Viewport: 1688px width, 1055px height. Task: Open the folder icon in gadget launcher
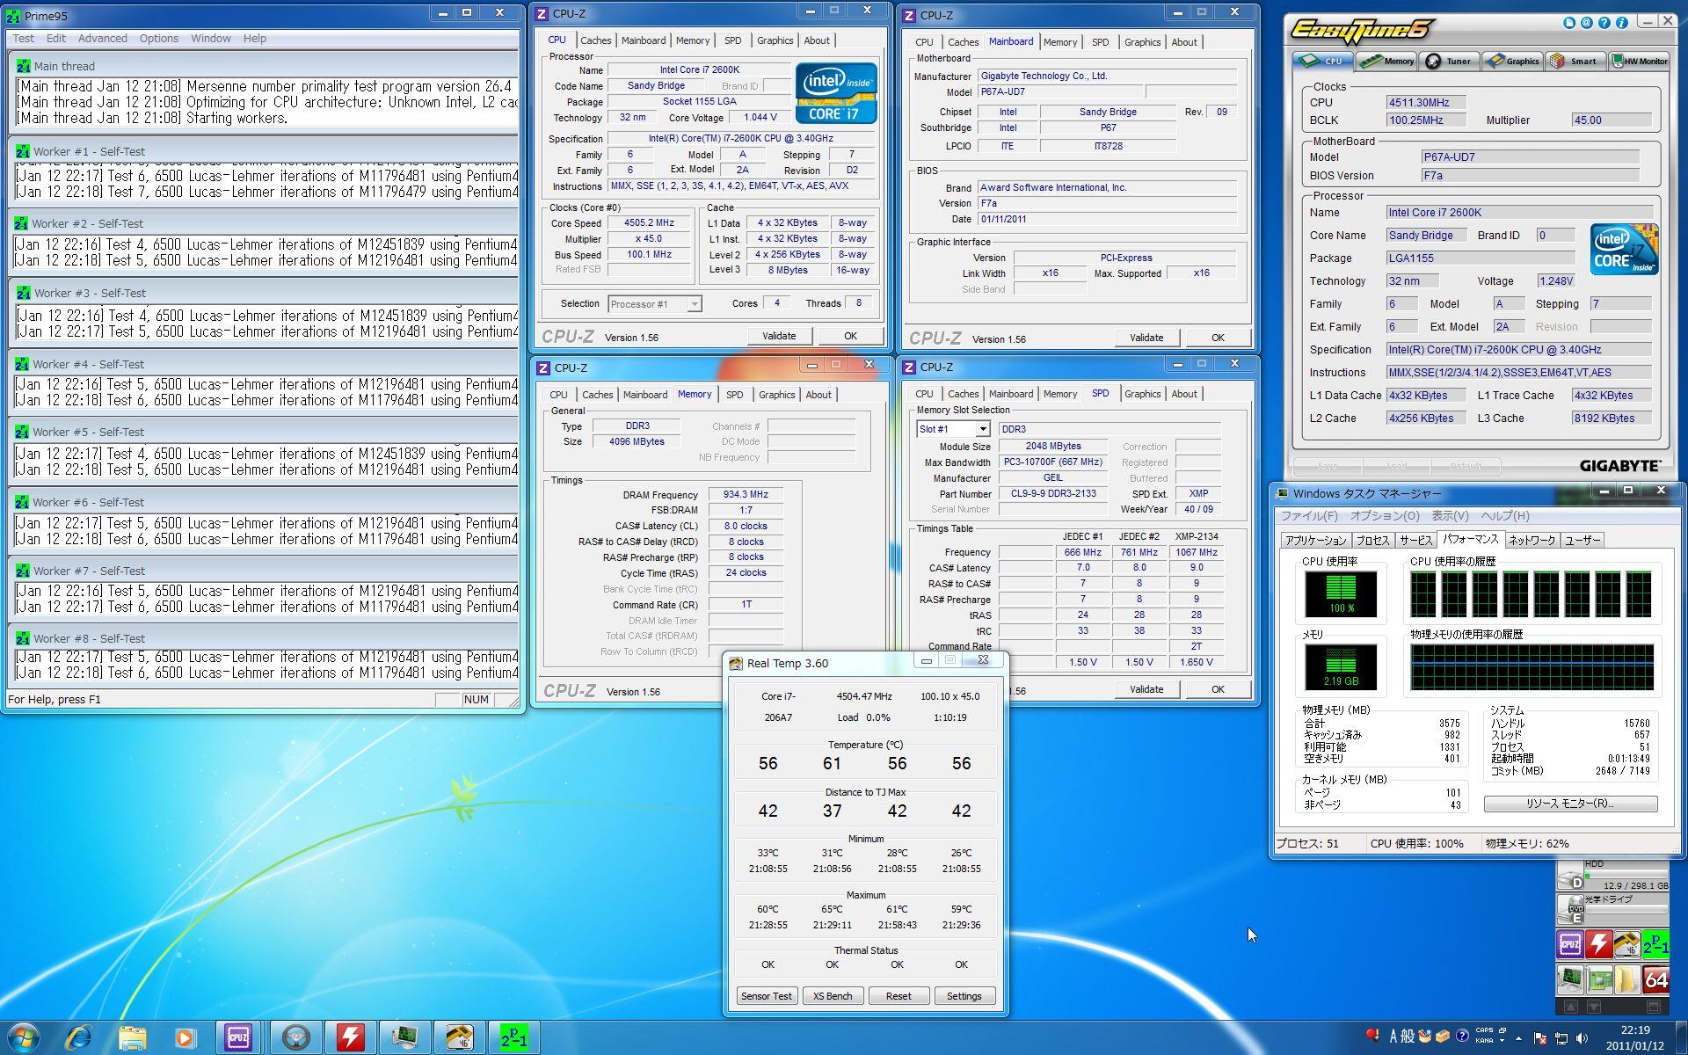1627,979
